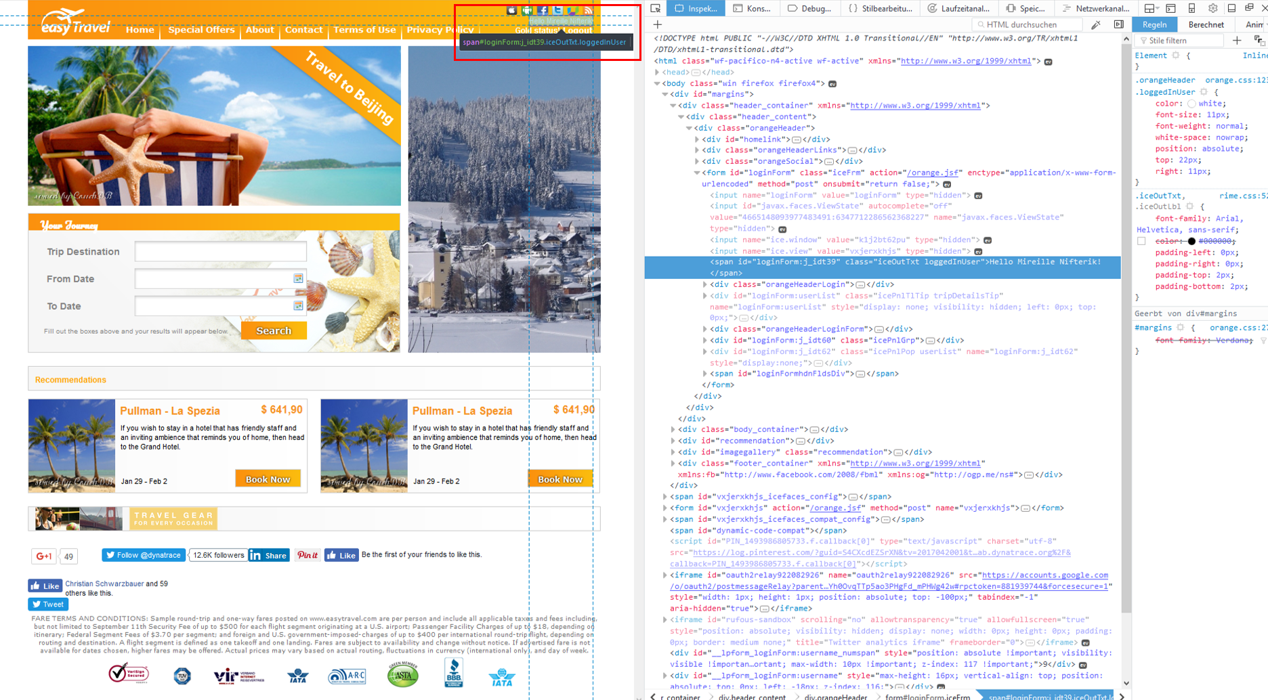Collapse the div#margins node
The width and height of the screenshot is (1268, 700).
coord(664,95)
